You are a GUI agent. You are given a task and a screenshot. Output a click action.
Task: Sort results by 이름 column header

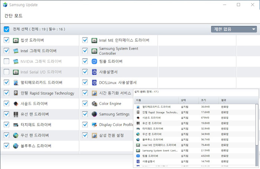pos(156,100)
